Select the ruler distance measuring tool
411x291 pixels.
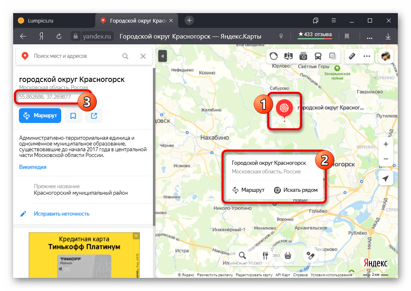(x=352, y=56)
